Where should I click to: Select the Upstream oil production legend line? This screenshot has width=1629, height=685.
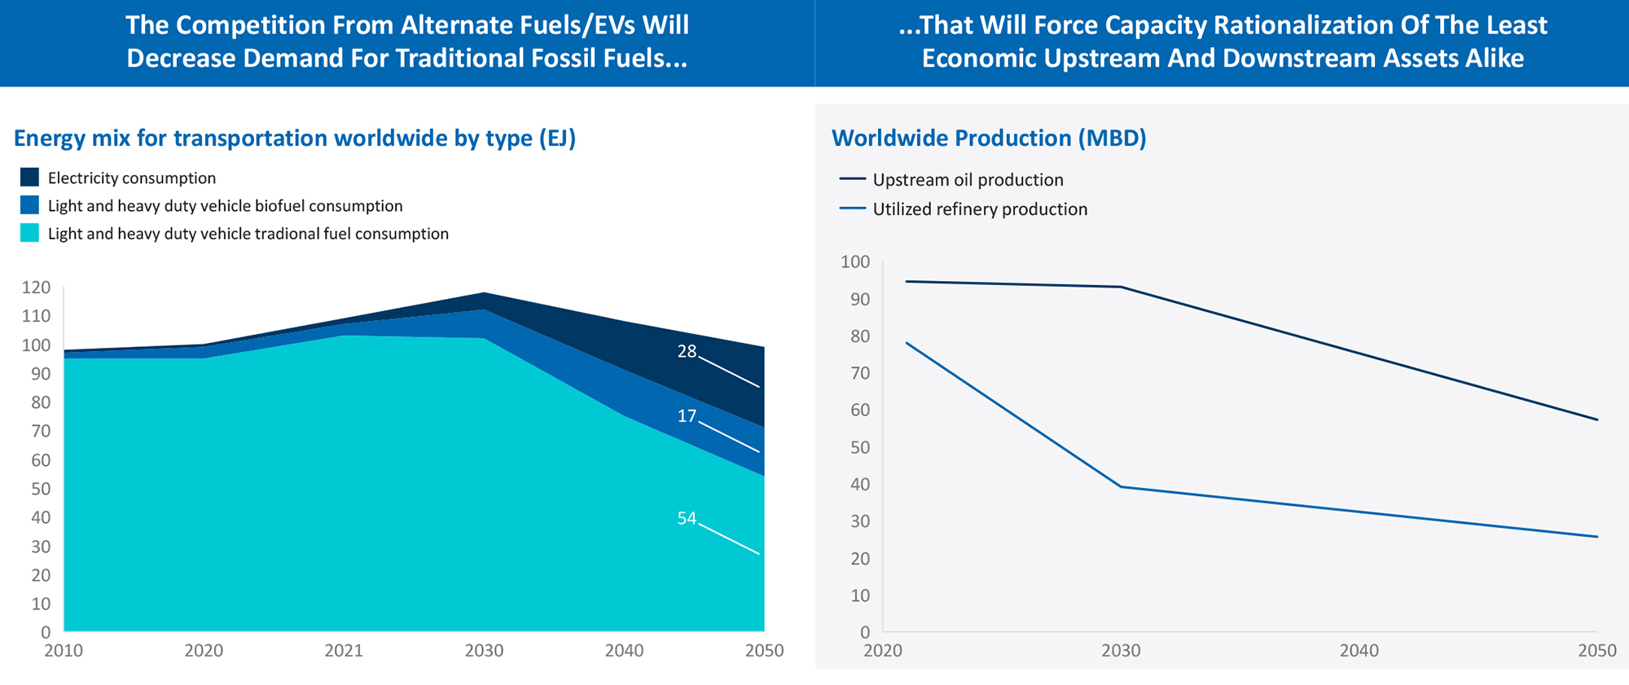[852, 179]
